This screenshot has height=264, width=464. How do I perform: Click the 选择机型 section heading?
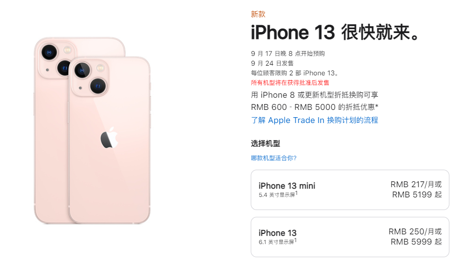pyautogui.click(x=265, y=144)
